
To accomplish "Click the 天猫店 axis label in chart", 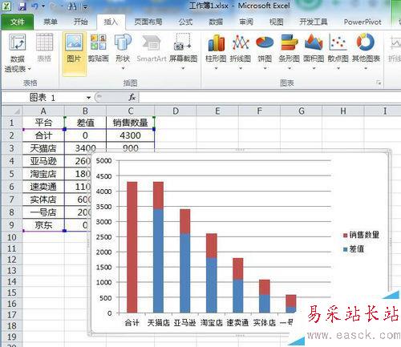I will pos(159,323).
